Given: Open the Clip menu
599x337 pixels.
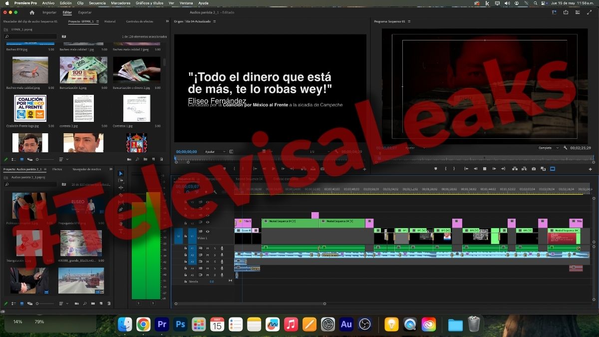Looking at the screenshot, I should click(x=80, y=3).
